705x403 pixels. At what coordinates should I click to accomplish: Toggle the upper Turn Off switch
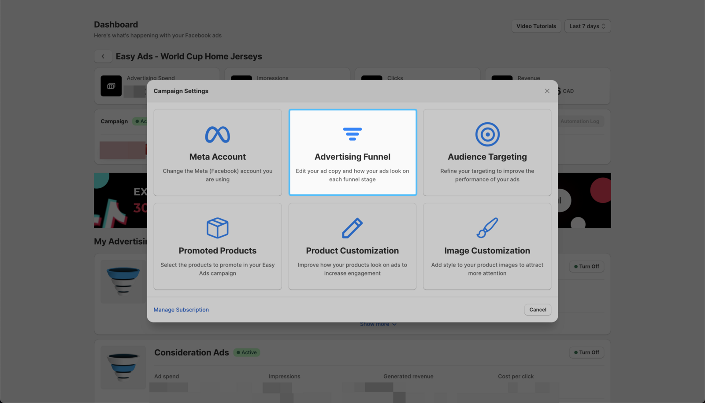coord(586,266)
